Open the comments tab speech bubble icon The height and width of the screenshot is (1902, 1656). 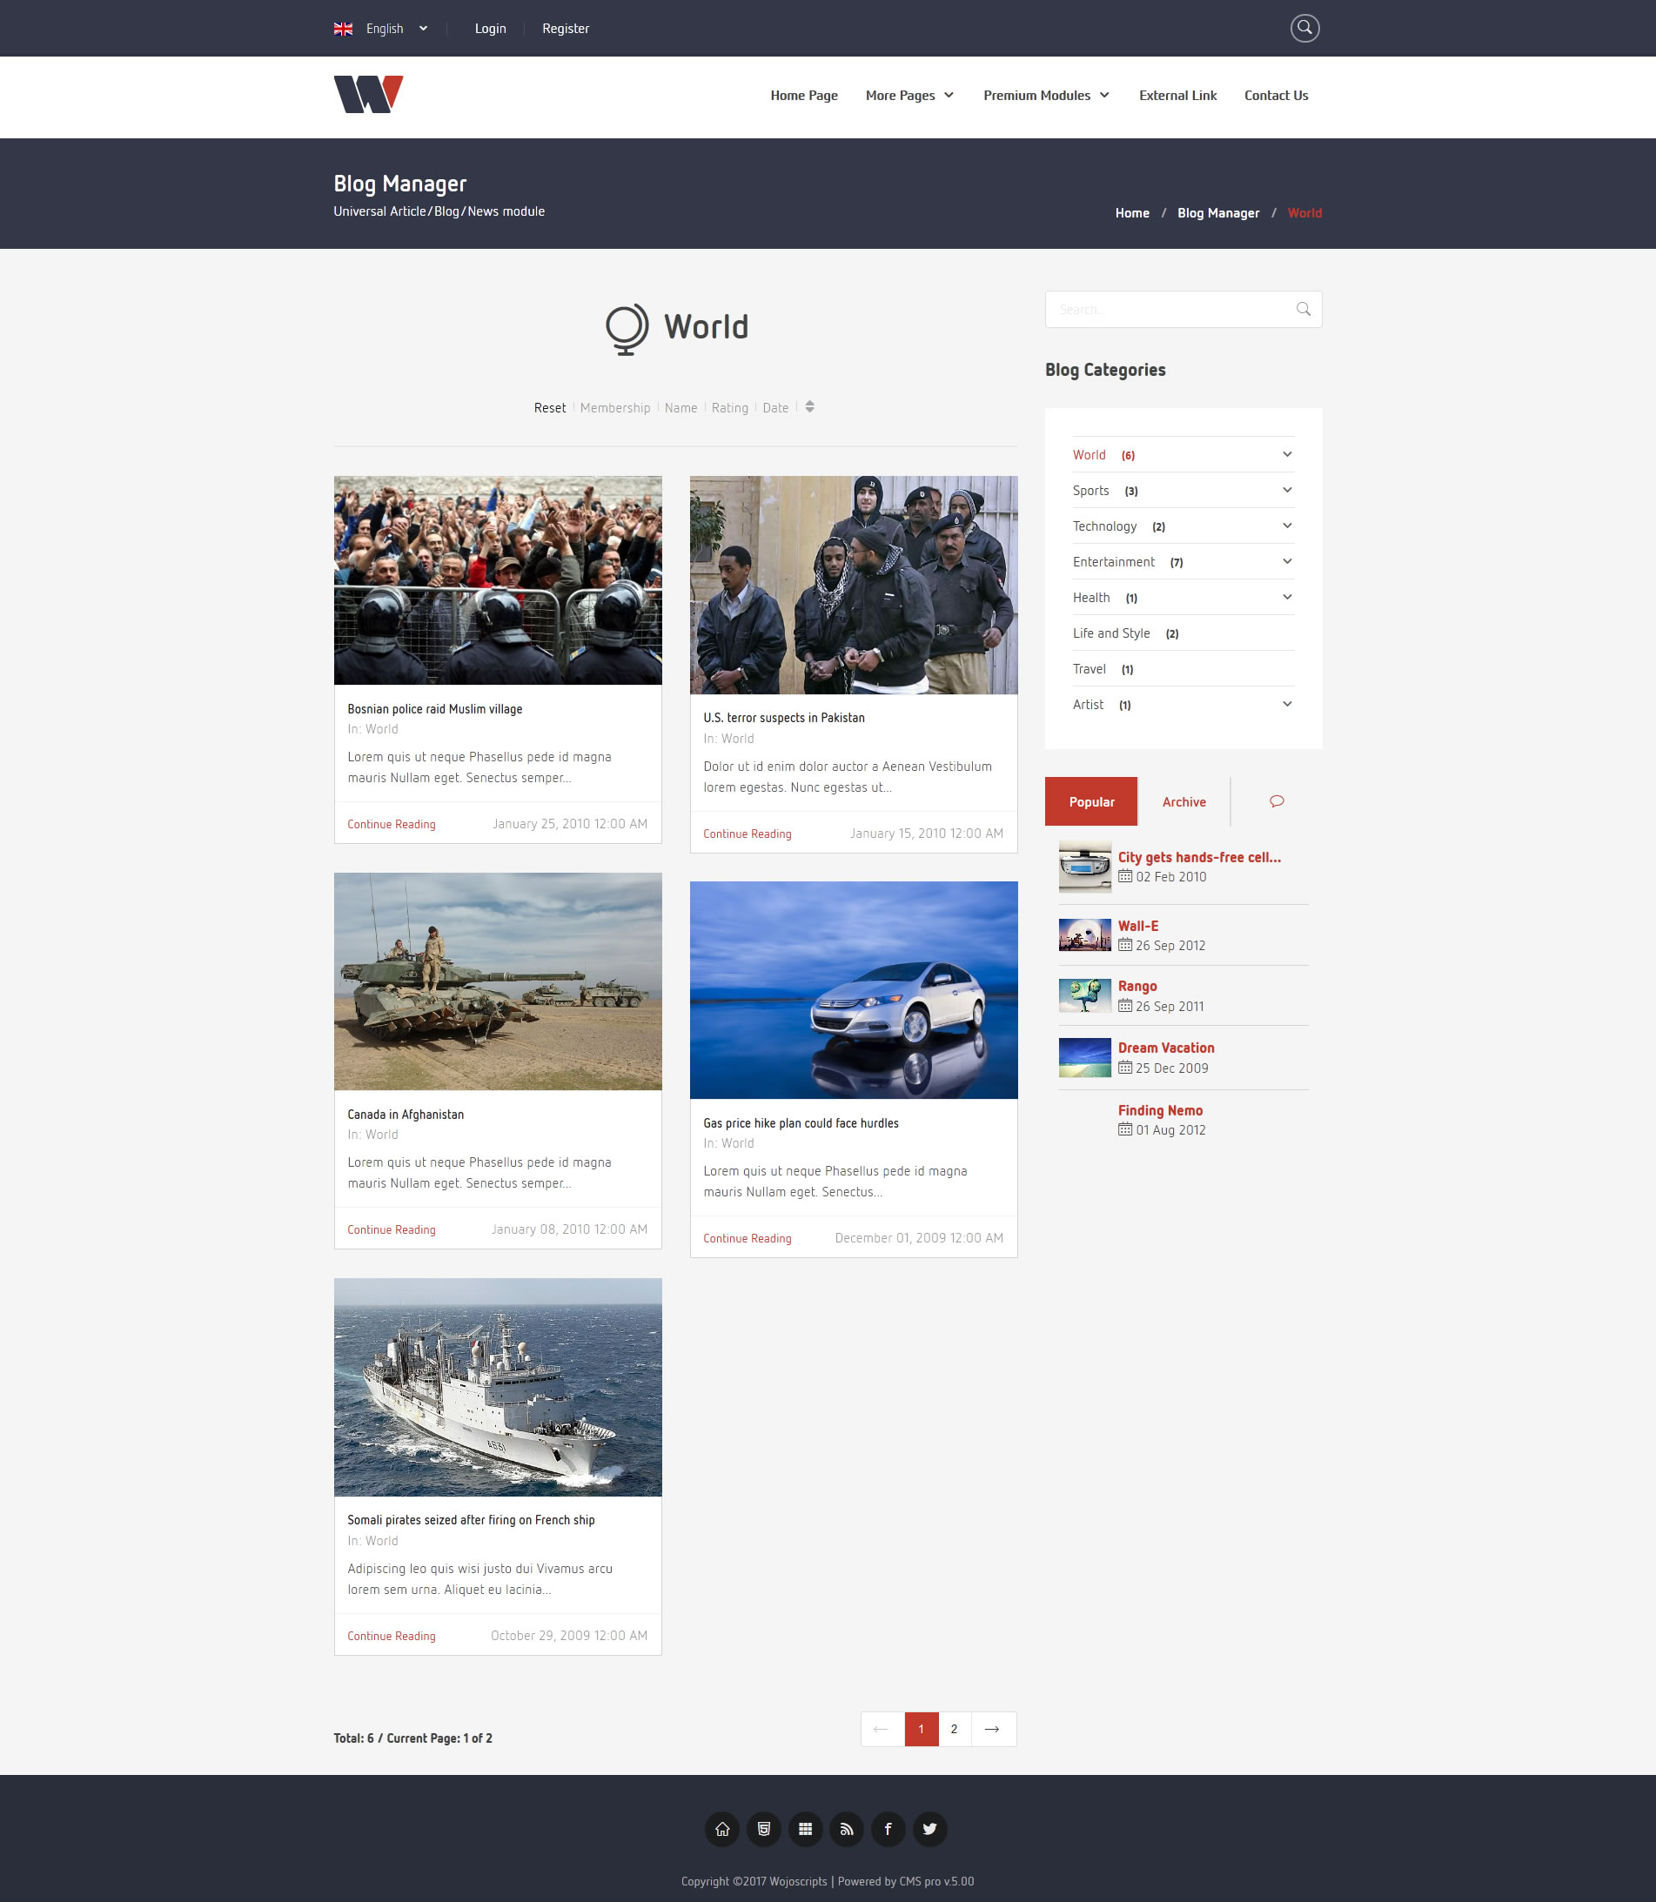1277,800
